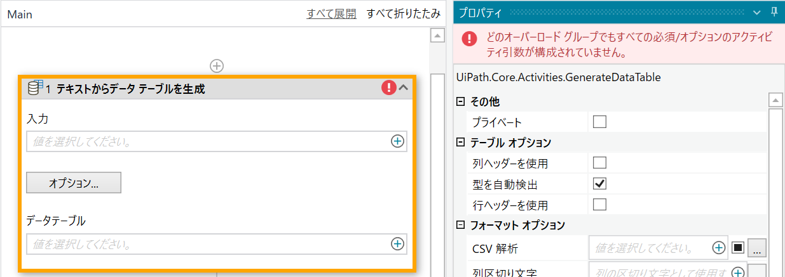Click すべて折りたたみ link
The image size is (785, 277).
[x=404, y=14]
